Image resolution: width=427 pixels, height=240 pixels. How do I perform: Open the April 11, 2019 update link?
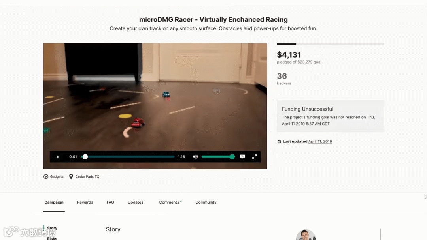pos(320,142)
